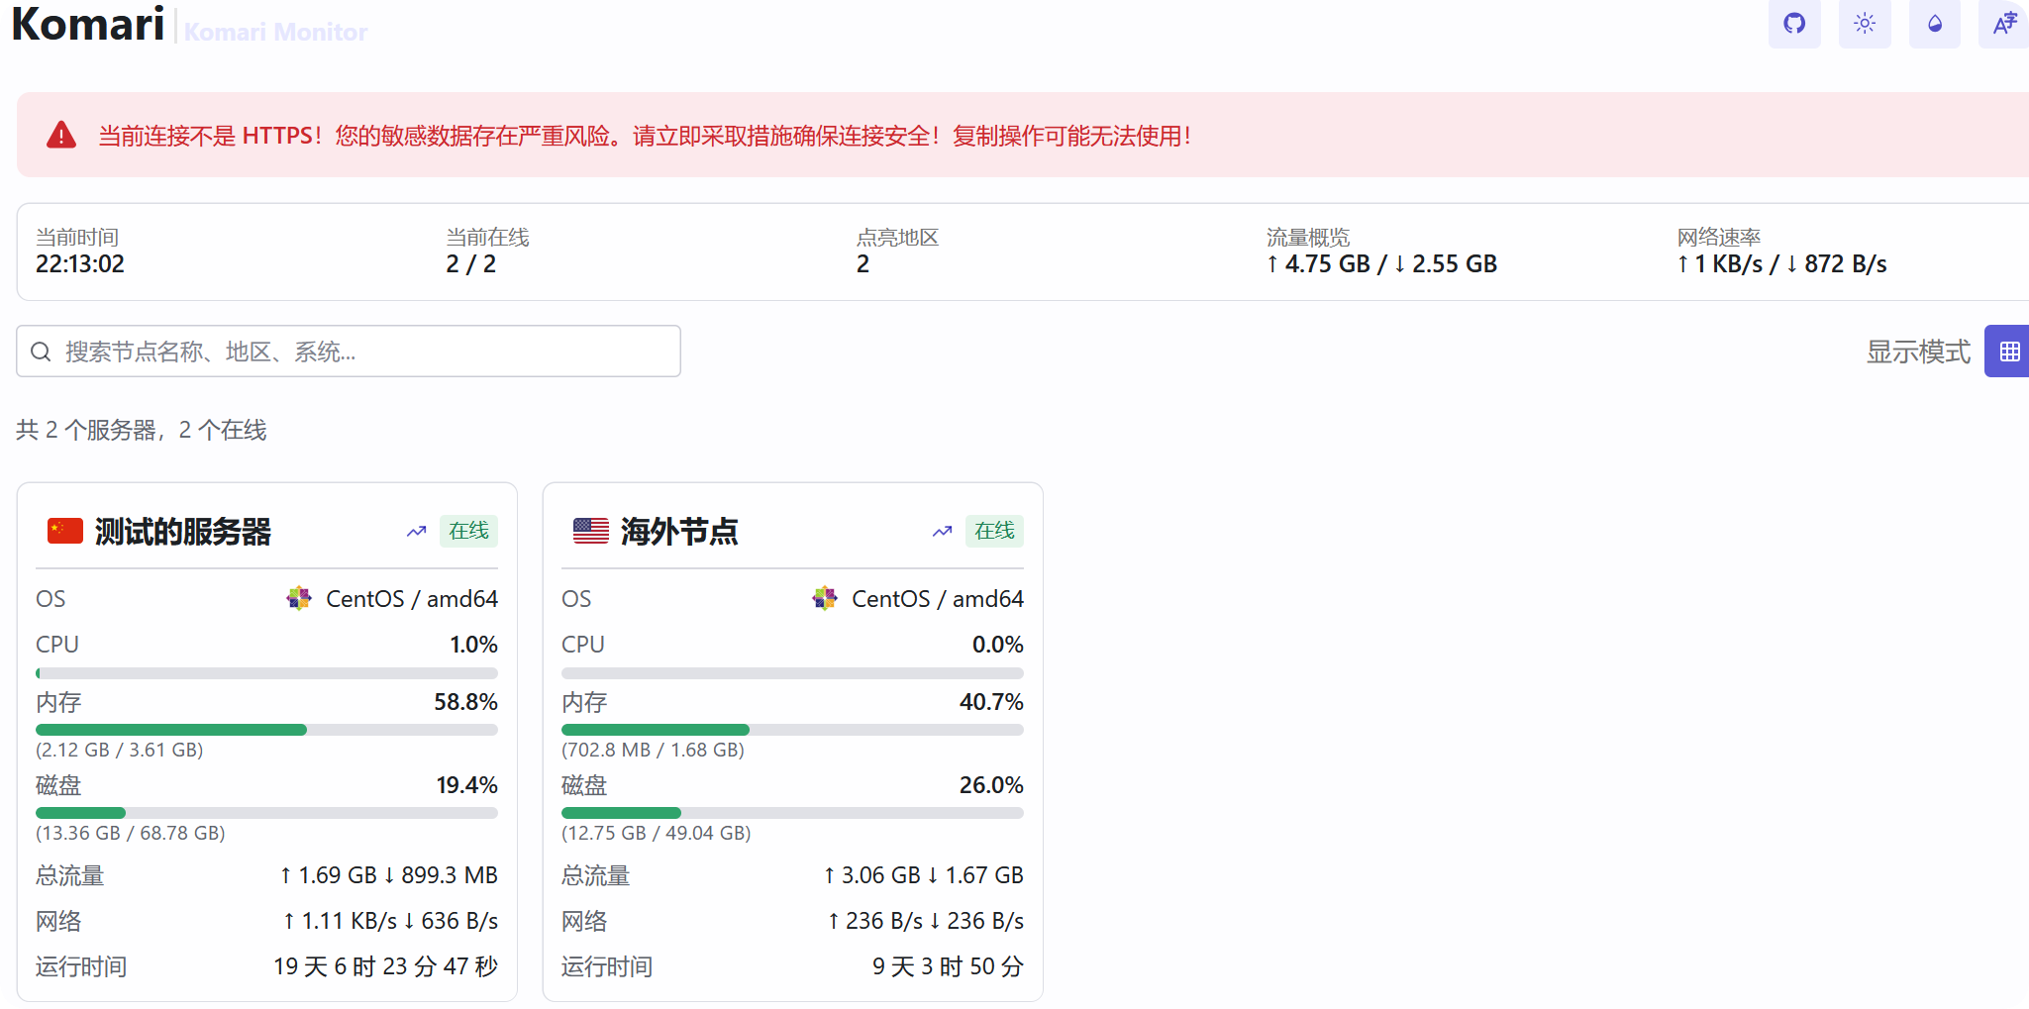Click the warning triangle in the HTTPS alert
The height and width of the screenshot is (1009, 2029).
tap(61, 135)
